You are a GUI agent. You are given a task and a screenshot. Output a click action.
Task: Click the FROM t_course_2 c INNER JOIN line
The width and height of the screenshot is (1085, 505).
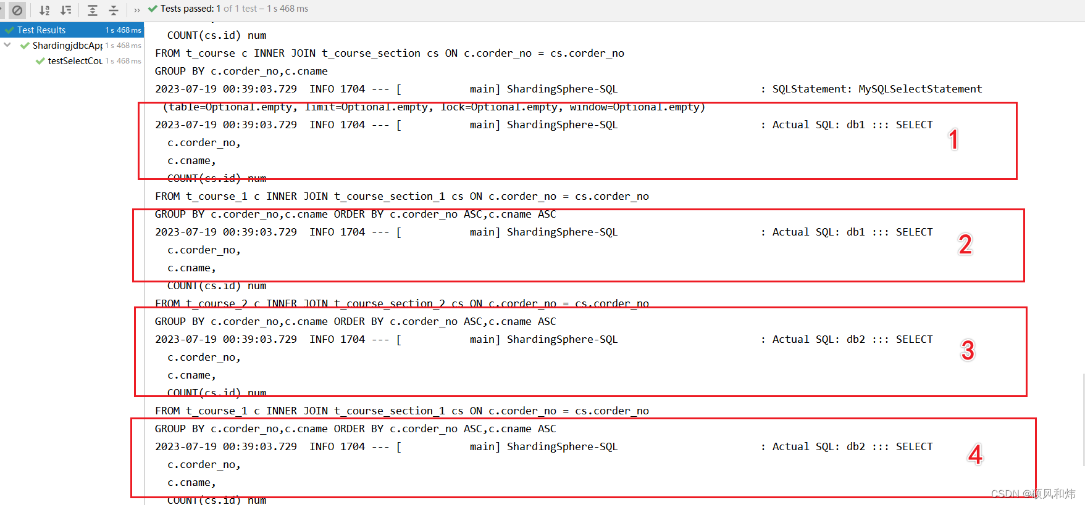[402, 303]
